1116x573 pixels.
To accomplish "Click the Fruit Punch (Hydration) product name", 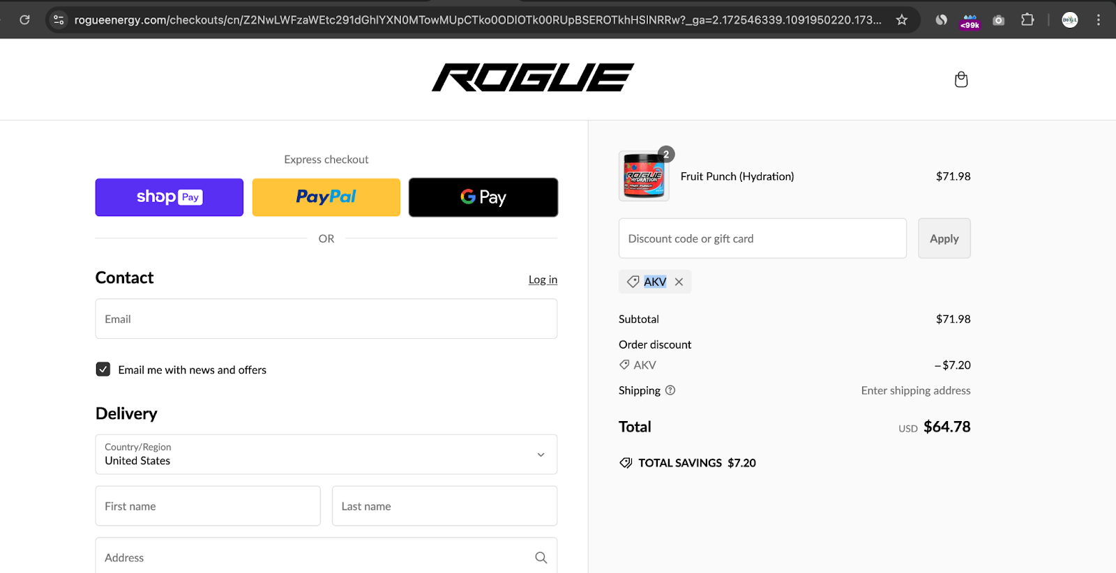I will pos(737,176).
